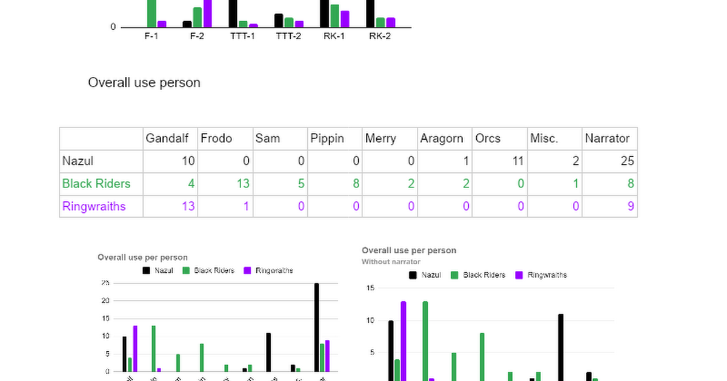Select Nazul value 25 under Narrator
727x381 pixels.
click(x=609, y=161)
